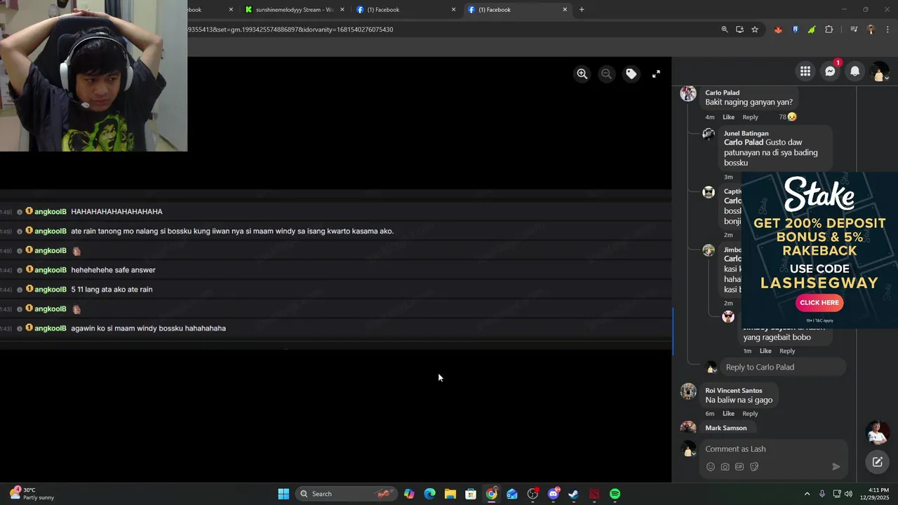
Task: Reply to Carlo Palad's comment
Action: point(750,117)
